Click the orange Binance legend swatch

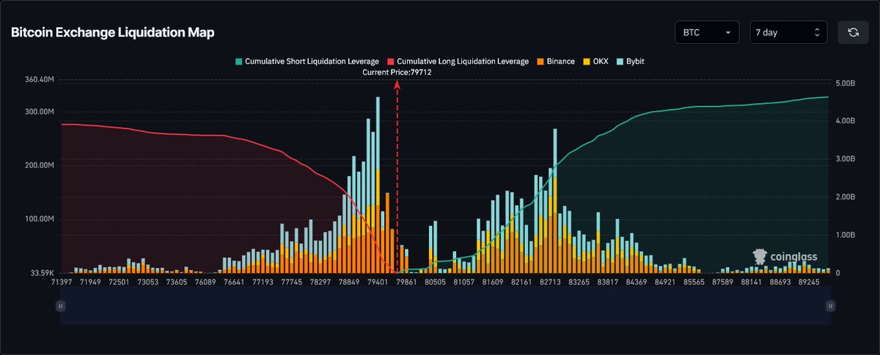click(x=540, y=61)
